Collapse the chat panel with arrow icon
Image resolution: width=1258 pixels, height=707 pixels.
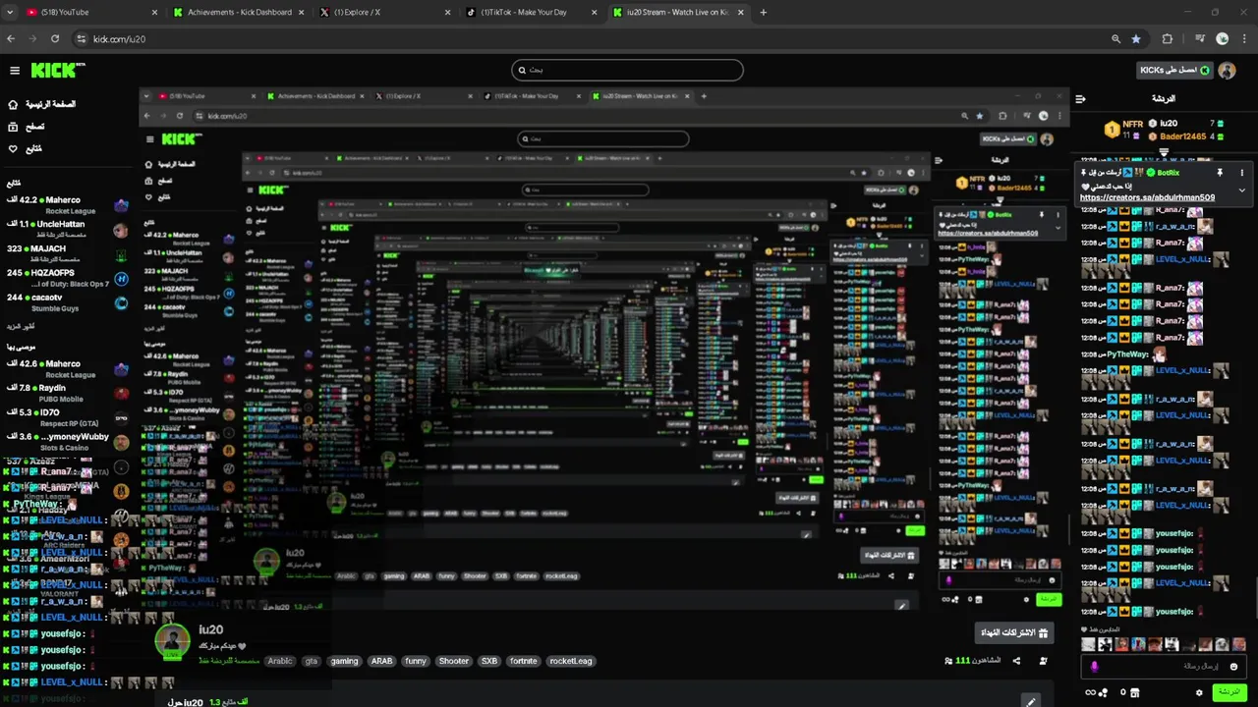click(x=1080, y=99)
